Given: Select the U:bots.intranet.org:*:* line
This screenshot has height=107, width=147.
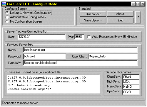Looking at the screenshot, I should pyautogui.click(x=29, y=89).
